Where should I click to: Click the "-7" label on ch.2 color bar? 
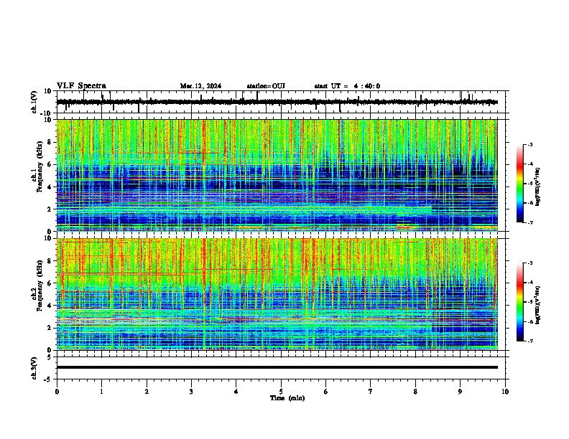tap(529, 341)
